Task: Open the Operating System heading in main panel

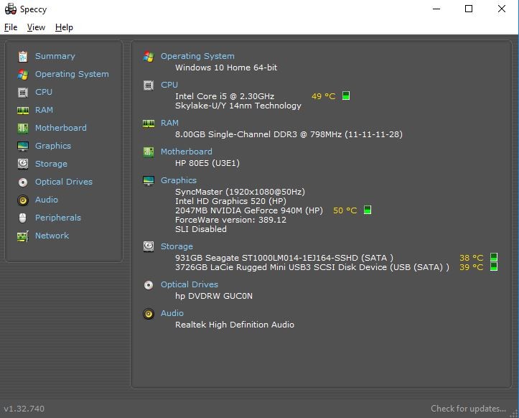Action: [x=197, y=56]
